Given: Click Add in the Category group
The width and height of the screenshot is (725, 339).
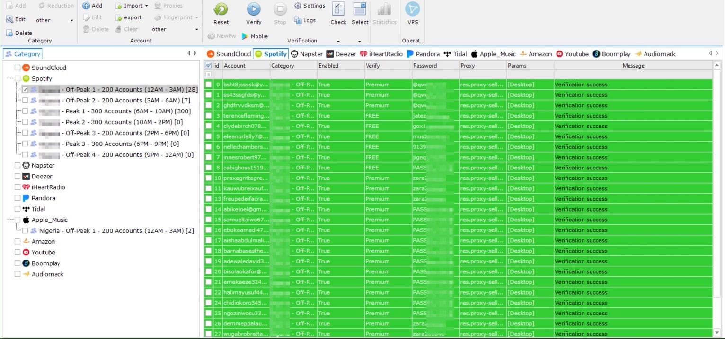Looking at the screenshot, I should click(16, 6).
